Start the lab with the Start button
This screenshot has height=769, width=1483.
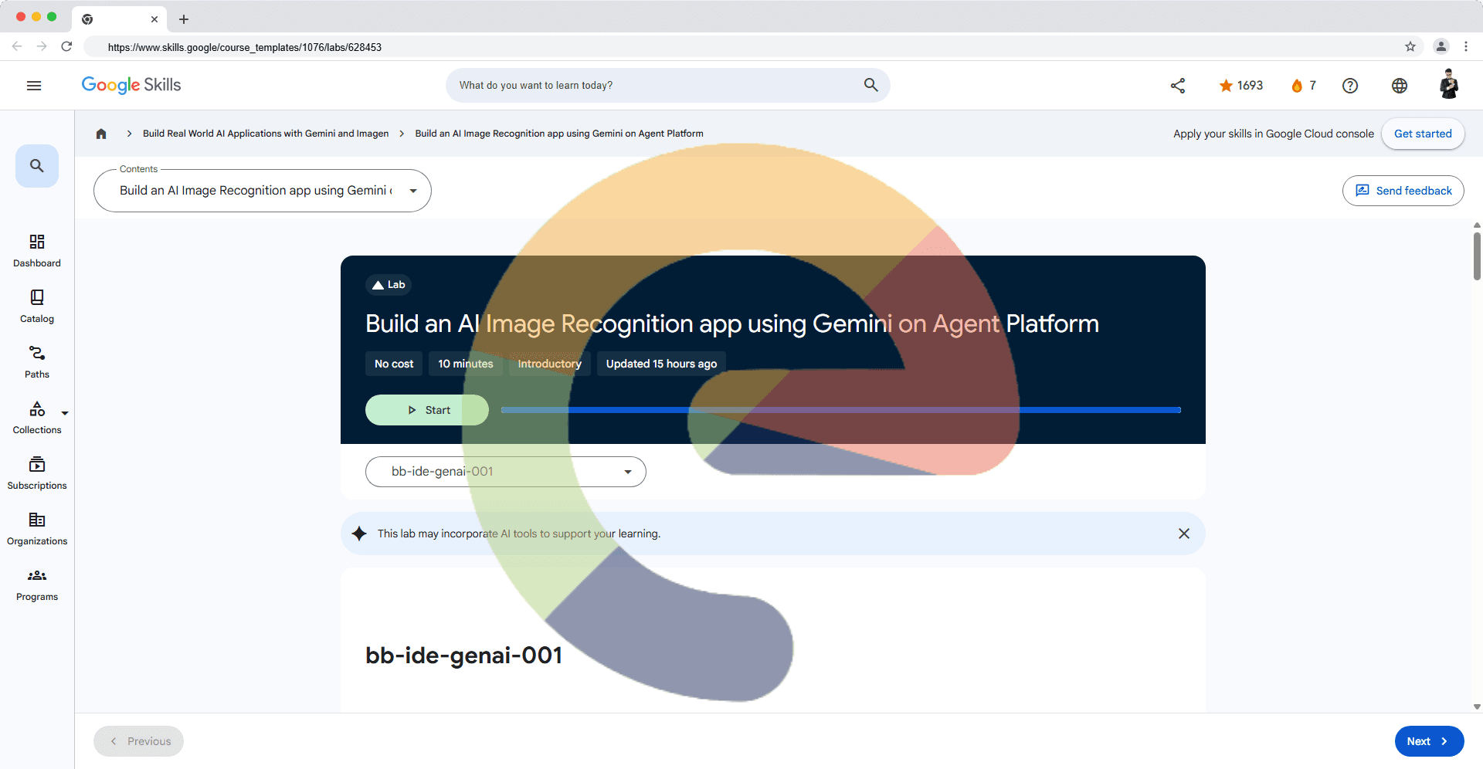coord(427,410)
